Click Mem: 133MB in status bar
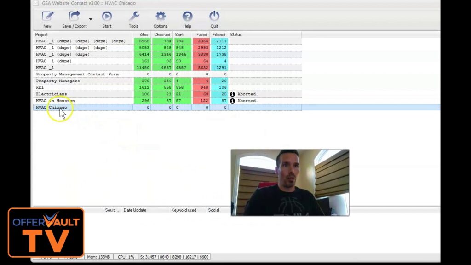The height and width of the screenshot is (265, 471). click(x=98, y=257)
